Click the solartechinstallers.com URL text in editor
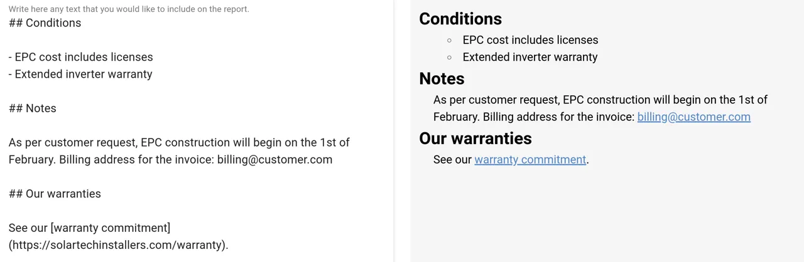Viewport: 804px width, 262px height. [118, 245]
